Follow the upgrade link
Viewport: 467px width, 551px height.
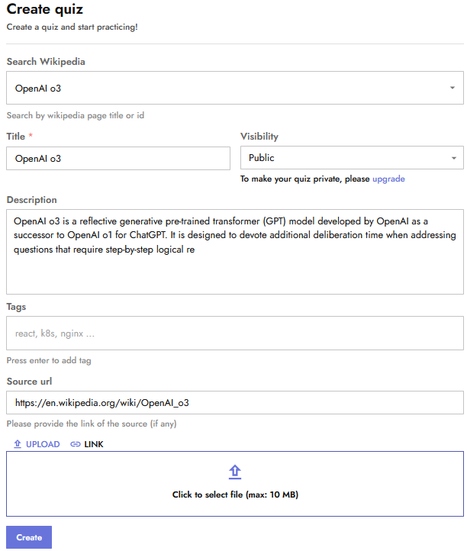pyautogui.click(x=388, y=179)
